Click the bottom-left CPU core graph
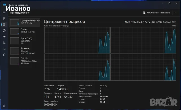181x110 pixels. (77, 67)
